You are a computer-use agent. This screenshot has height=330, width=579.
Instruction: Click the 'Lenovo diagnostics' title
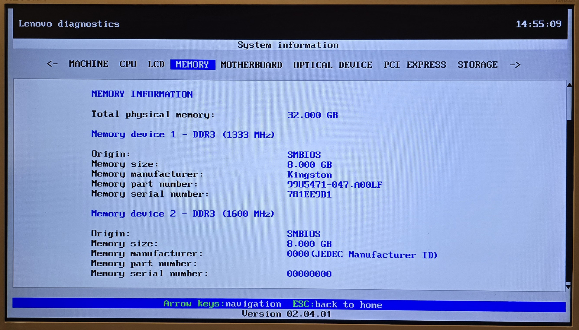(x=69, y=24)
